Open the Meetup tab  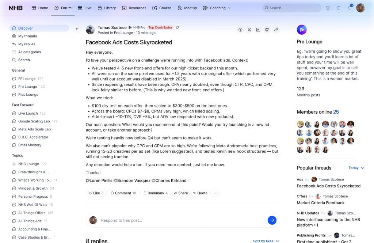point(187,8)
